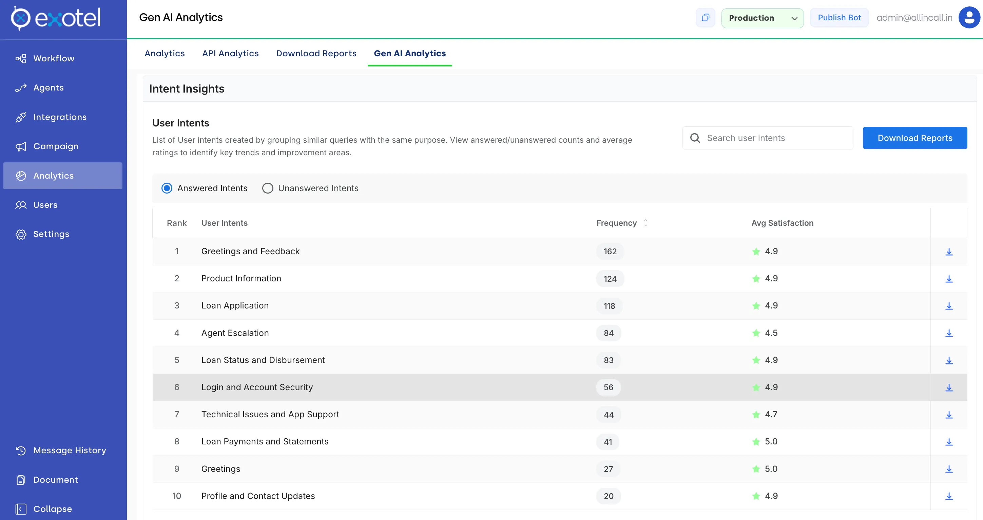Click the Publish Bot button
Image resolution: width=983 pixels, height=520 pixels.
[x=839, y=18]
